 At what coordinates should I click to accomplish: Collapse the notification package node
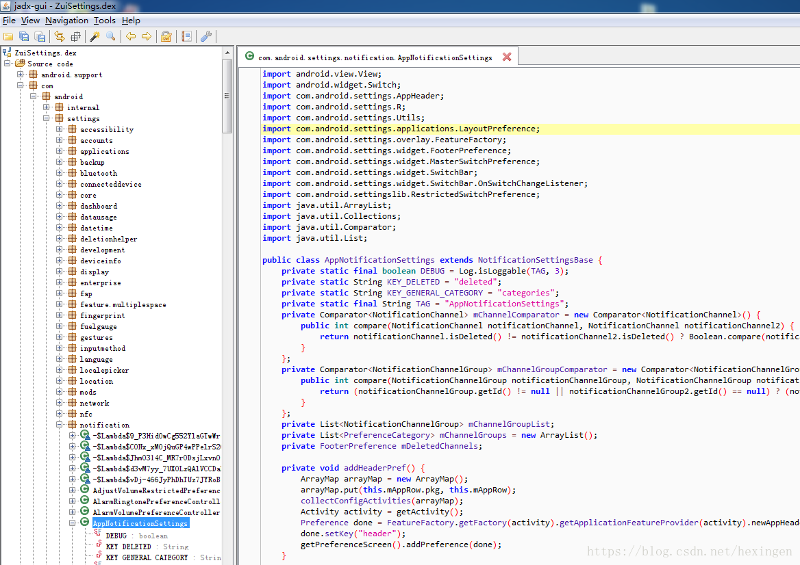tap(59, 425)
